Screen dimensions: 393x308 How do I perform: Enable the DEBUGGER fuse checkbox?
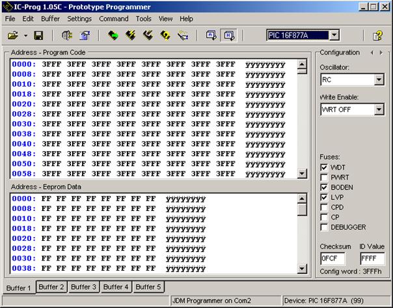(324, 227)
